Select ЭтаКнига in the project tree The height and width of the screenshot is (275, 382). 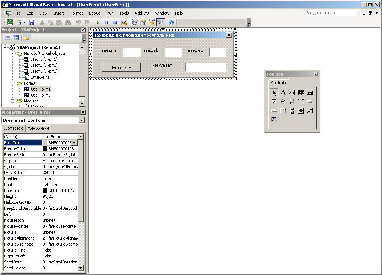click(x=40, y=77)
